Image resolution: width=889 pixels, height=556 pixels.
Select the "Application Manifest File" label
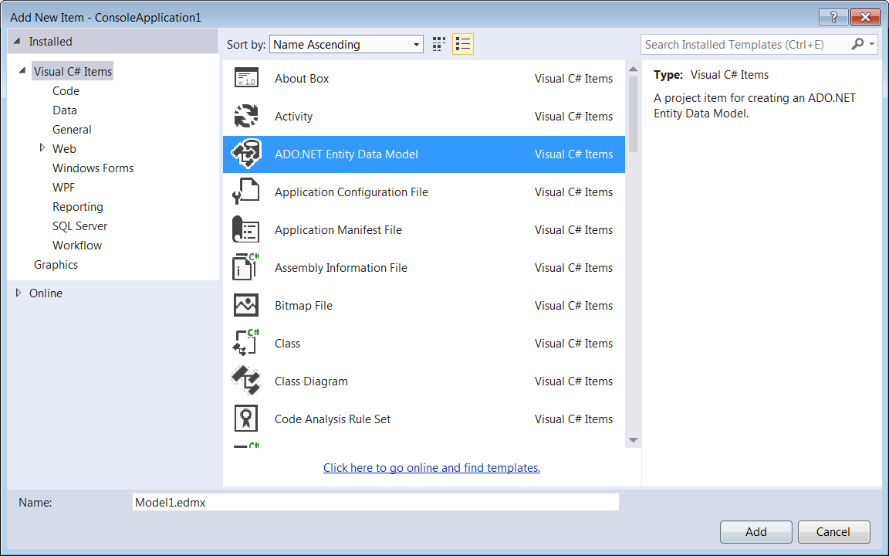pyautogui.click(x=339, y=230)
